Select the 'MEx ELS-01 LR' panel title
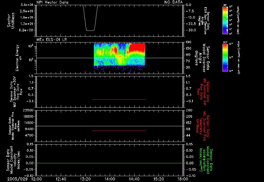The image size is (264, 182). point(52,40)
